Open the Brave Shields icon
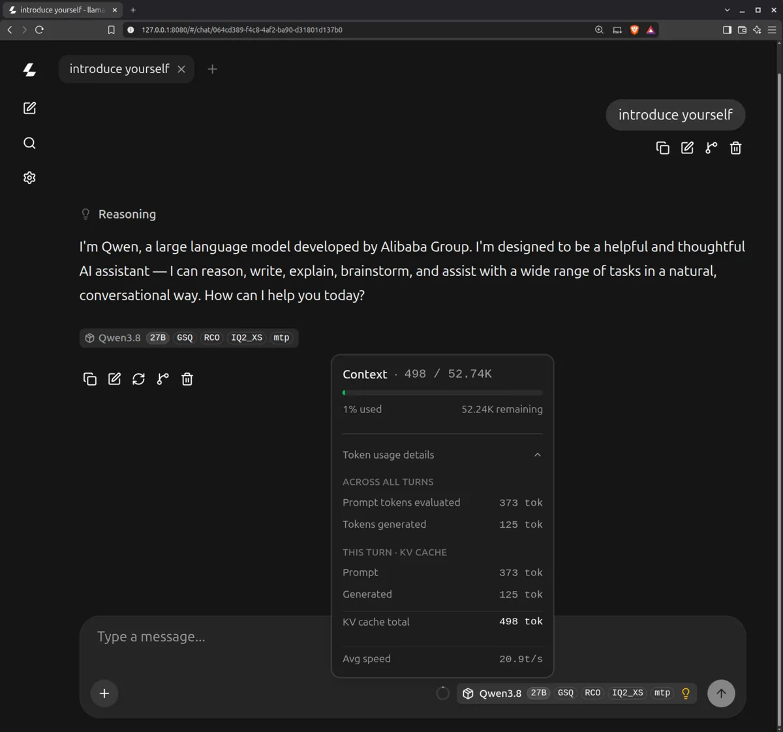The image size is (783, 732). [x=634, y=29]
